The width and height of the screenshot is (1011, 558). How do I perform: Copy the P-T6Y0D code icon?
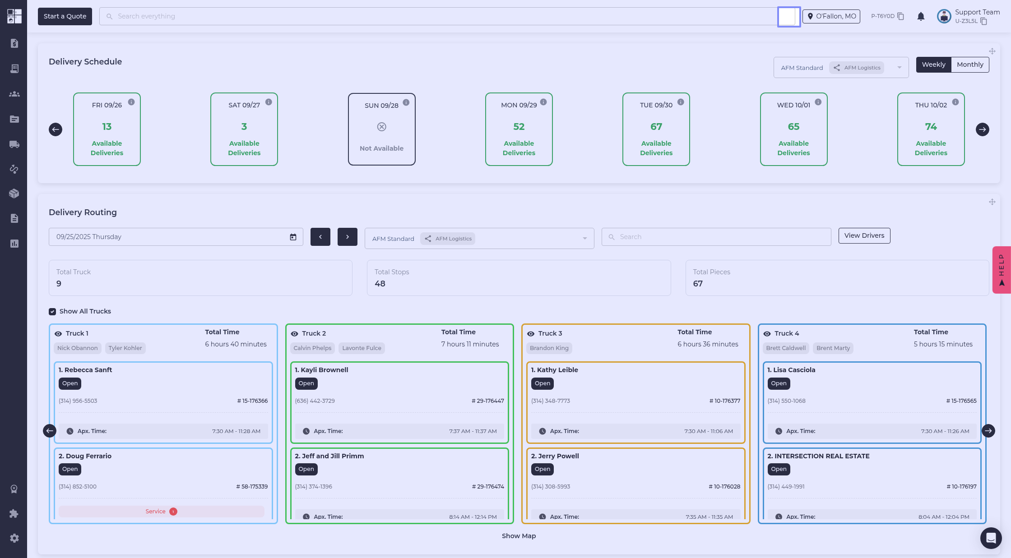tap(900, 16)
